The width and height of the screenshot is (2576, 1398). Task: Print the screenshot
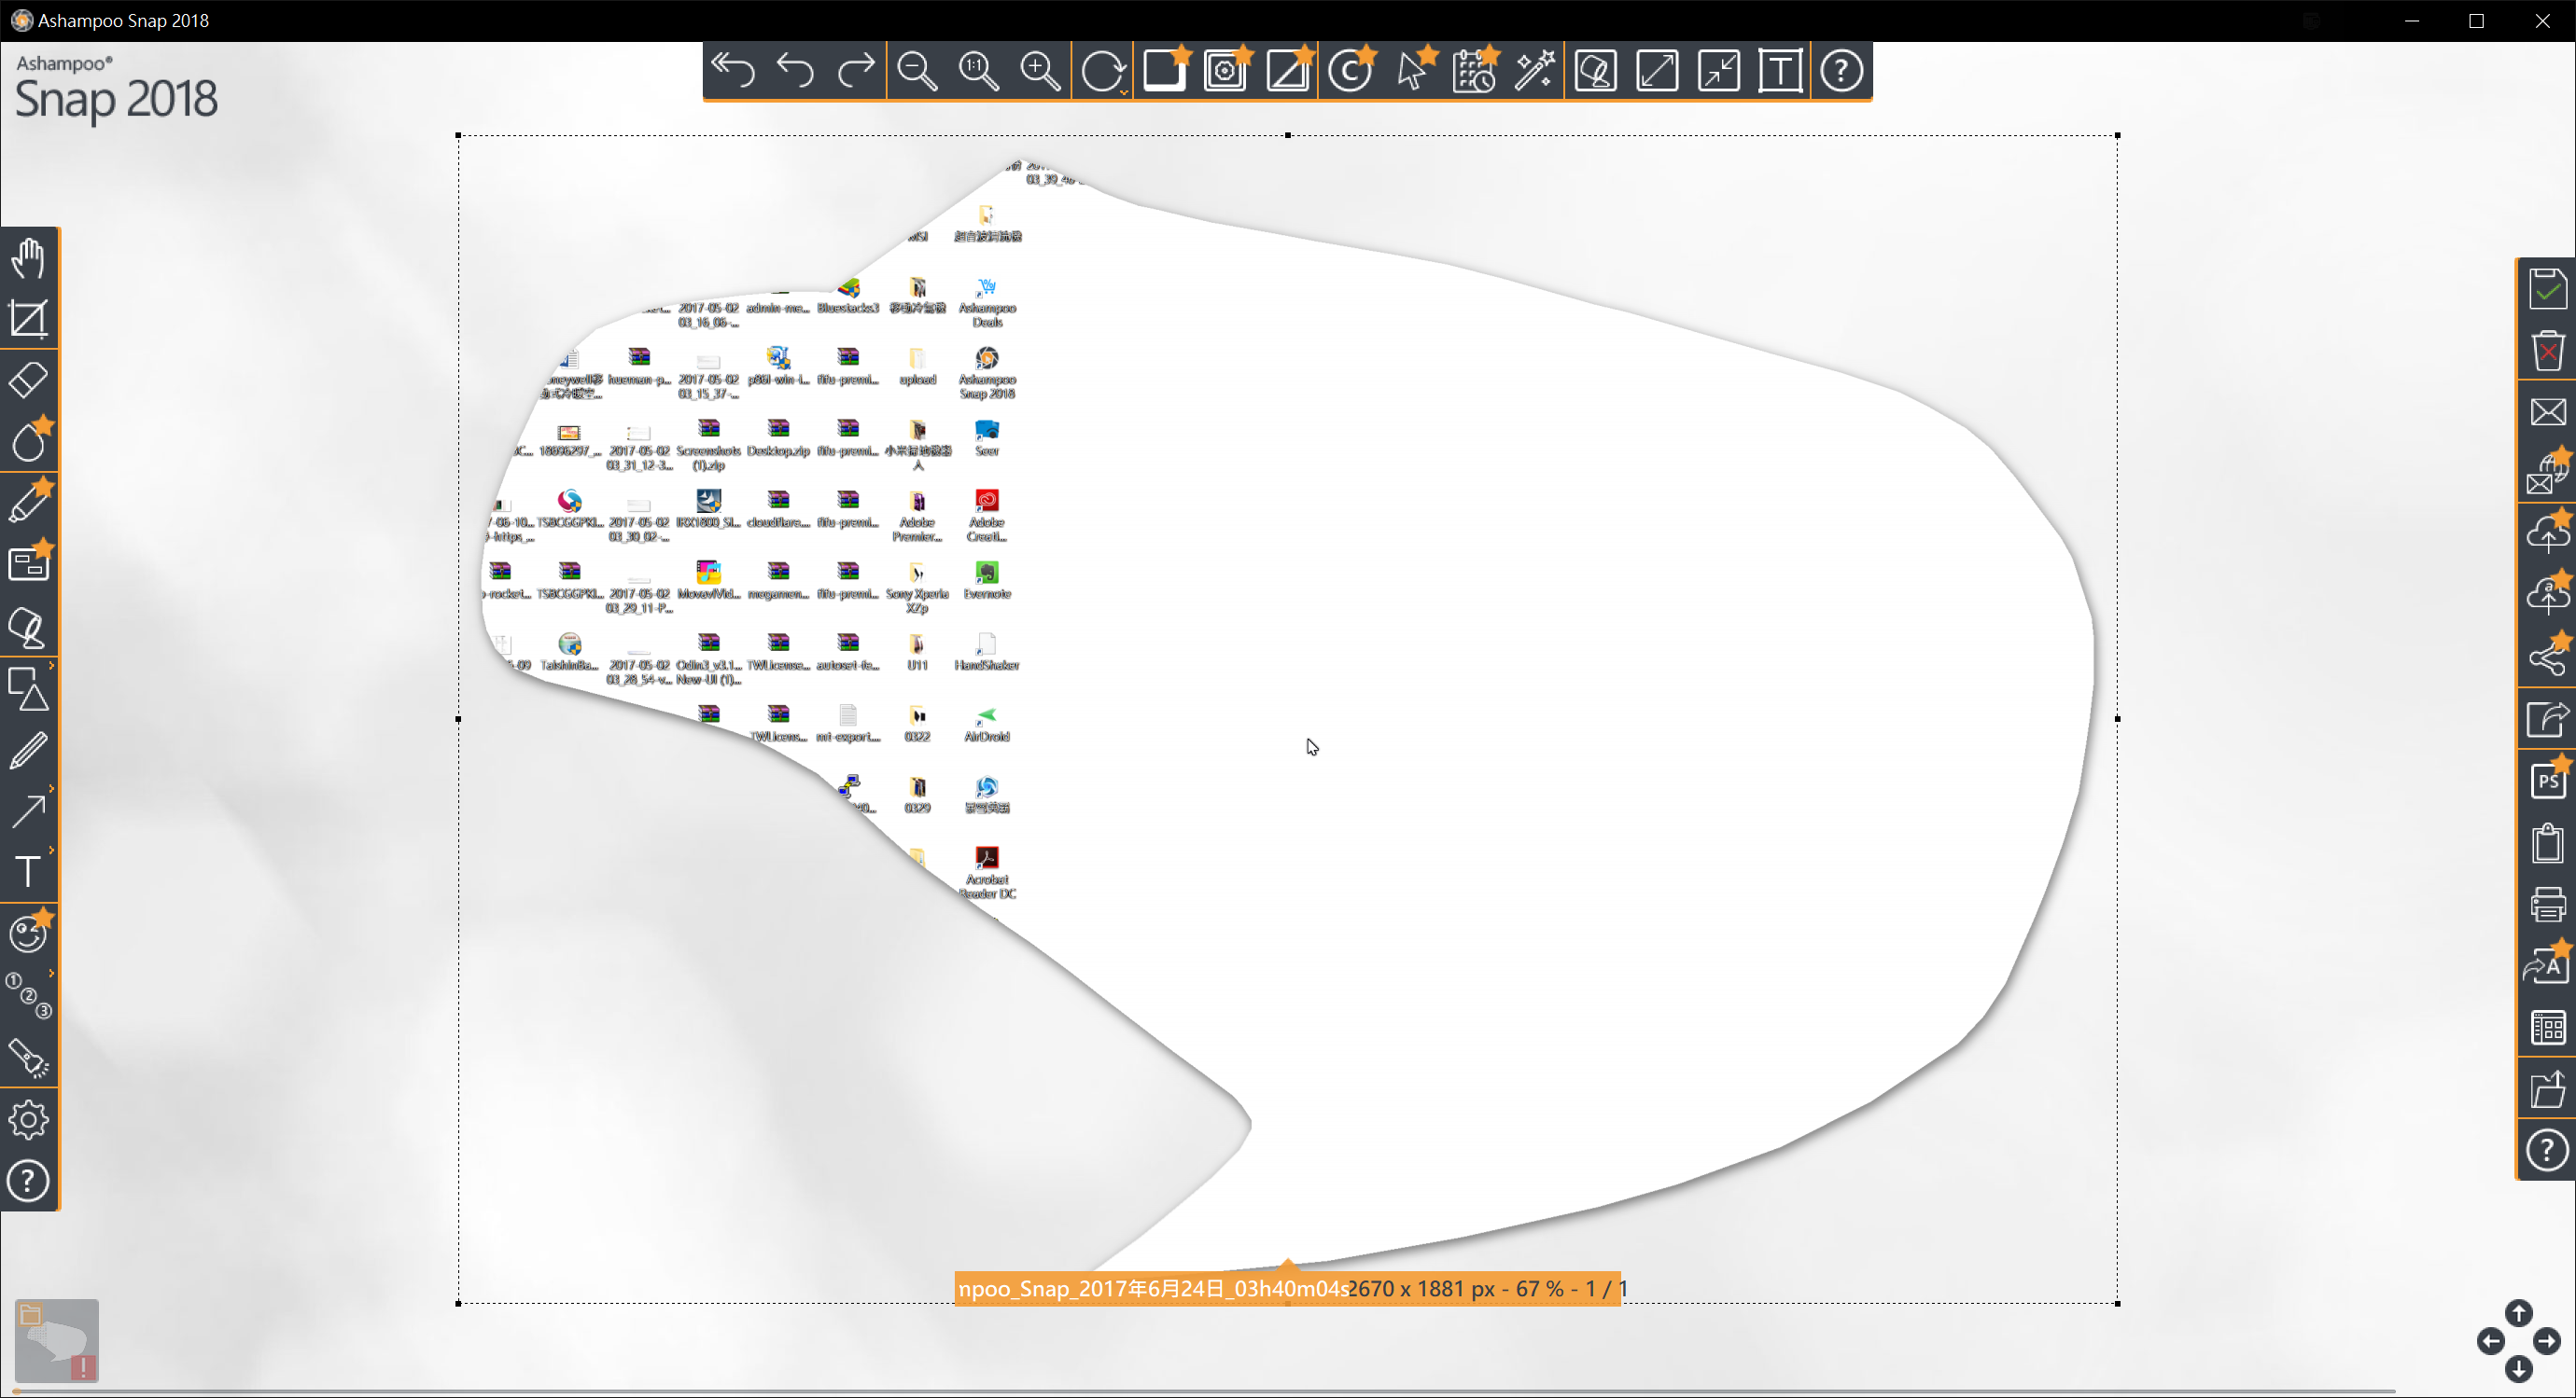2547,906
